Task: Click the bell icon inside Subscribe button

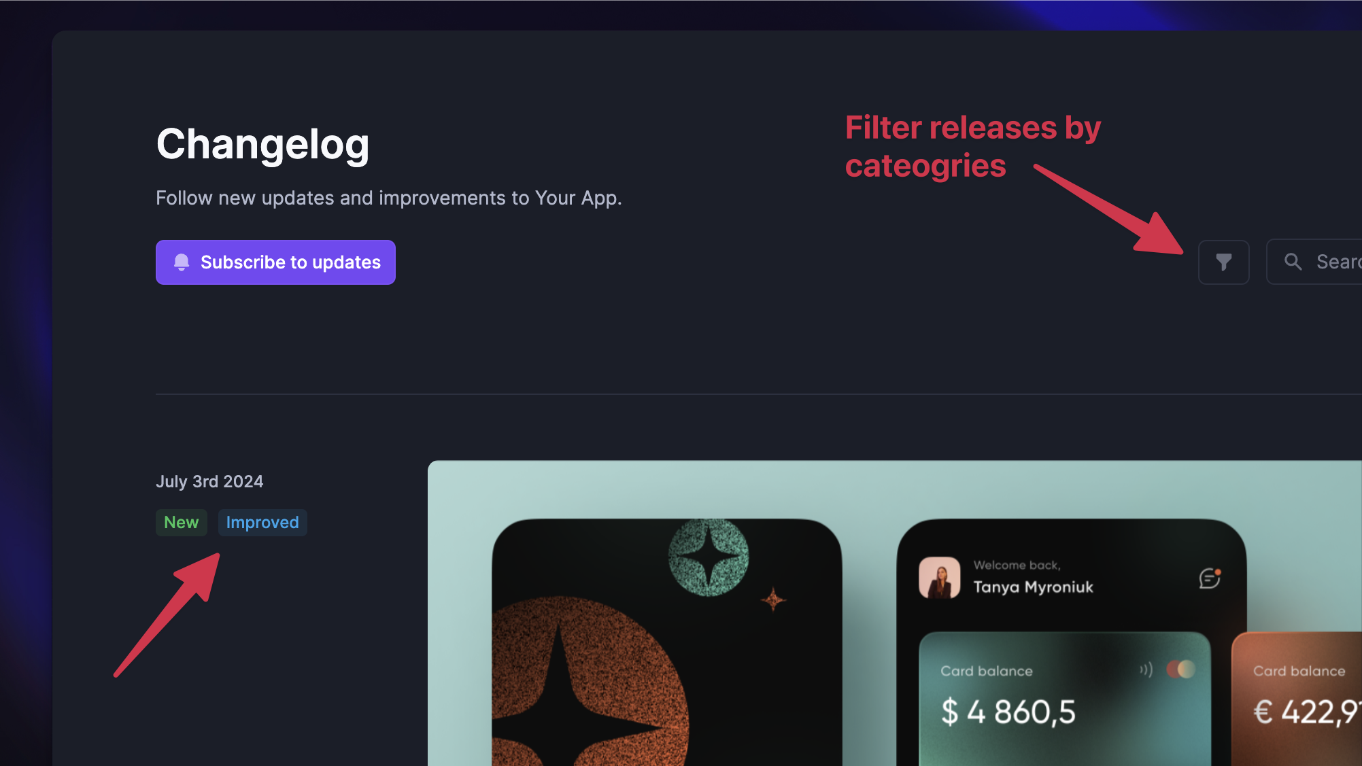Action: [182, 262]
